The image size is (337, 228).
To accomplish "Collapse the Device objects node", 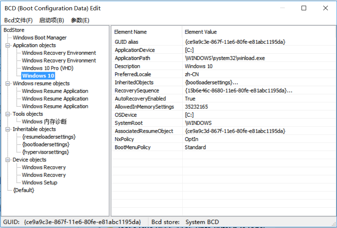I will (8, 160).
